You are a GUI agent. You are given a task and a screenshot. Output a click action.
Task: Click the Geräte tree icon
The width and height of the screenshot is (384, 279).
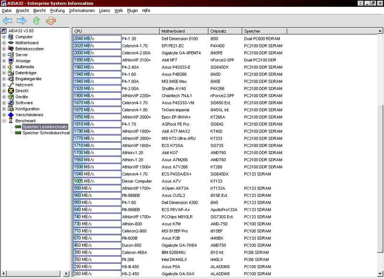[11, 97]
